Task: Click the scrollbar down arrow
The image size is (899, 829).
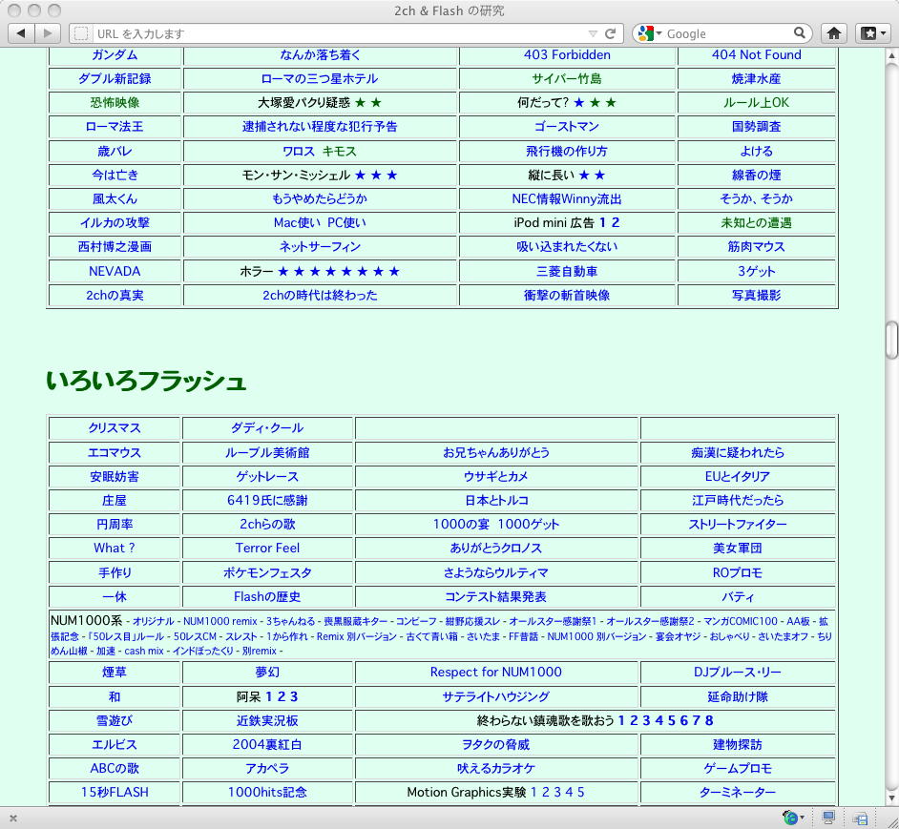Action: click(x=891, y=798)
